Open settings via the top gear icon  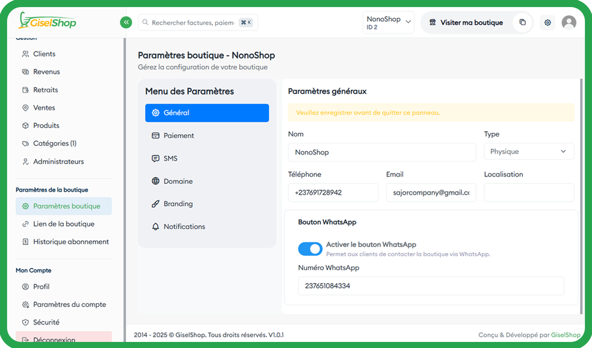coord(547,23)
